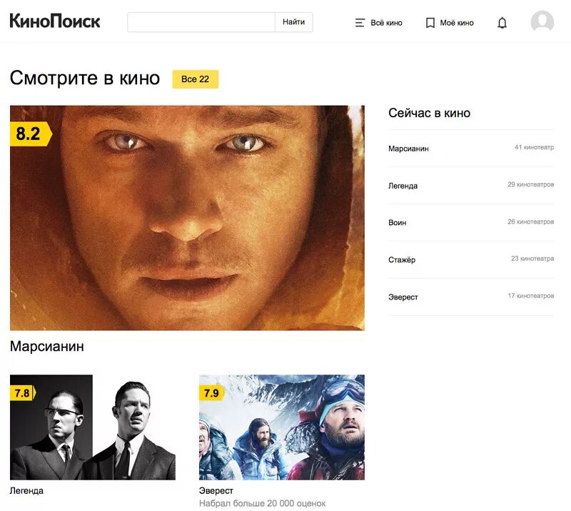This screenshot has width=571, height=511.
Task: Click Набрал больше 20 000 оценок text
Action: pyautogui.click(x=263, y=504)
